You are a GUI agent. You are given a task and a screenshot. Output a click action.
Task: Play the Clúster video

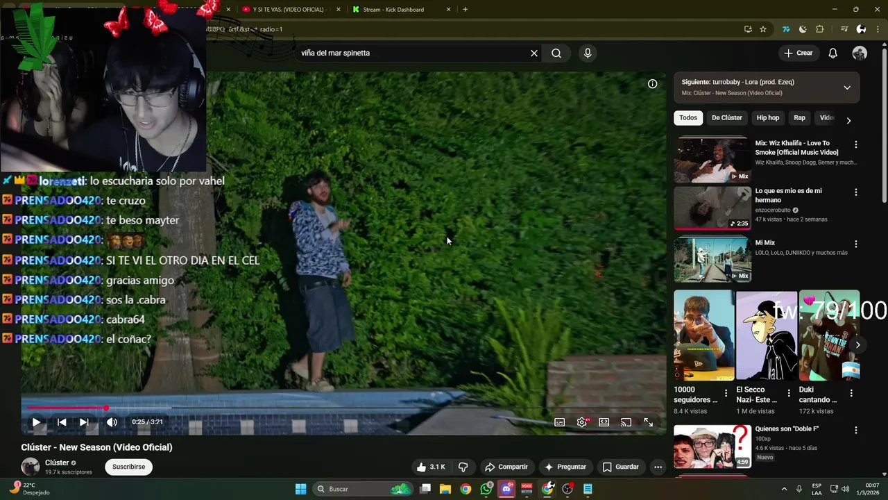pos(36,422)
